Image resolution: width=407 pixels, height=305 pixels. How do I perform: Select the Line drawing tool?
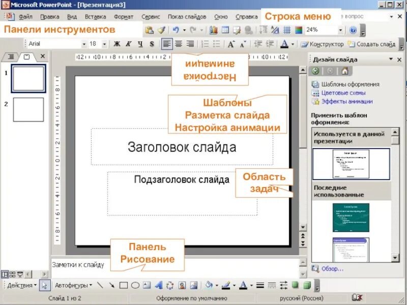100,285
